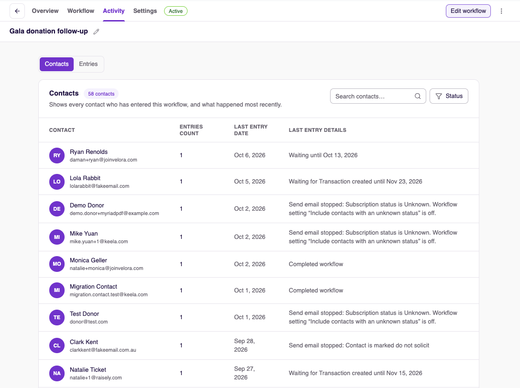Click Test Donor's send email stopped detail

[373, 317]
